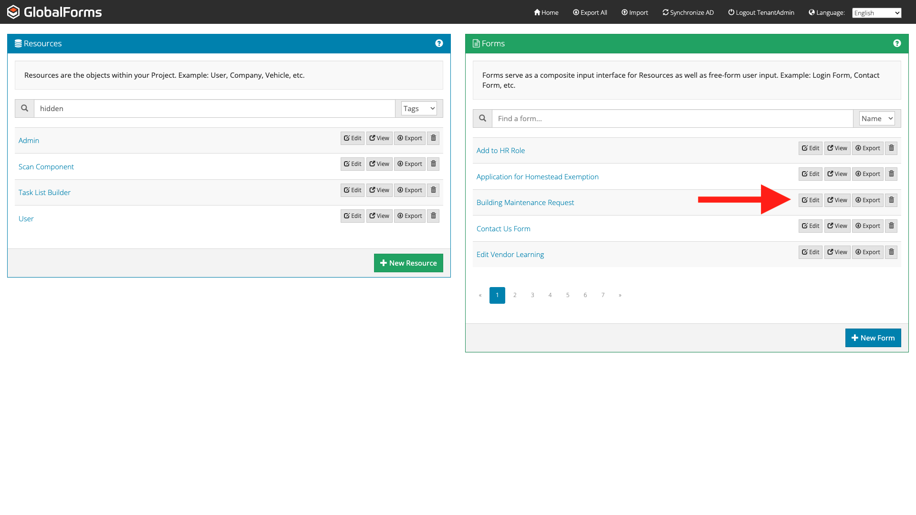Screen dimensions: 916x515
Task: Click Synchronize AD in top navigation
Action: pos(688,12)
